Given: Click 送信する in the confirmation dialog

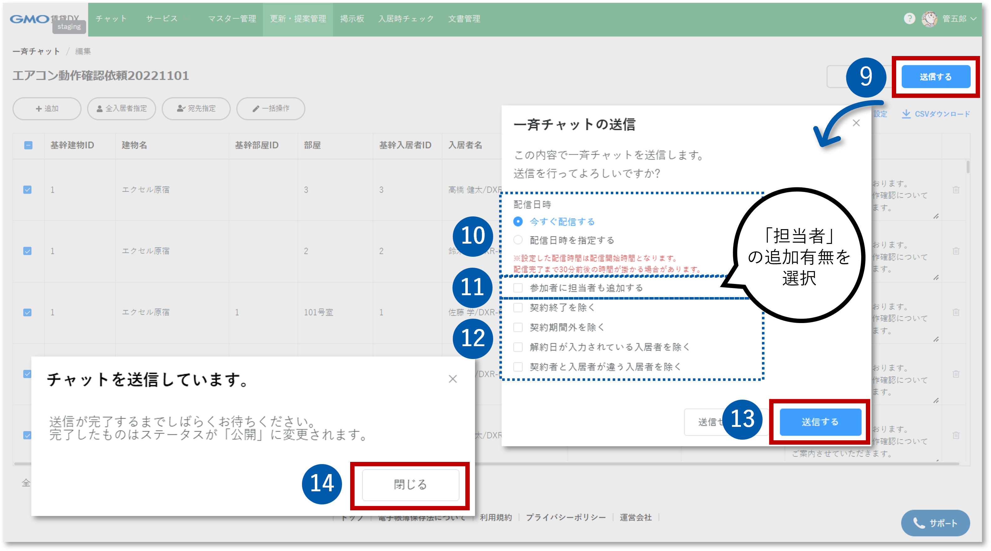Looking at the screenshot, I should point(820,422).
